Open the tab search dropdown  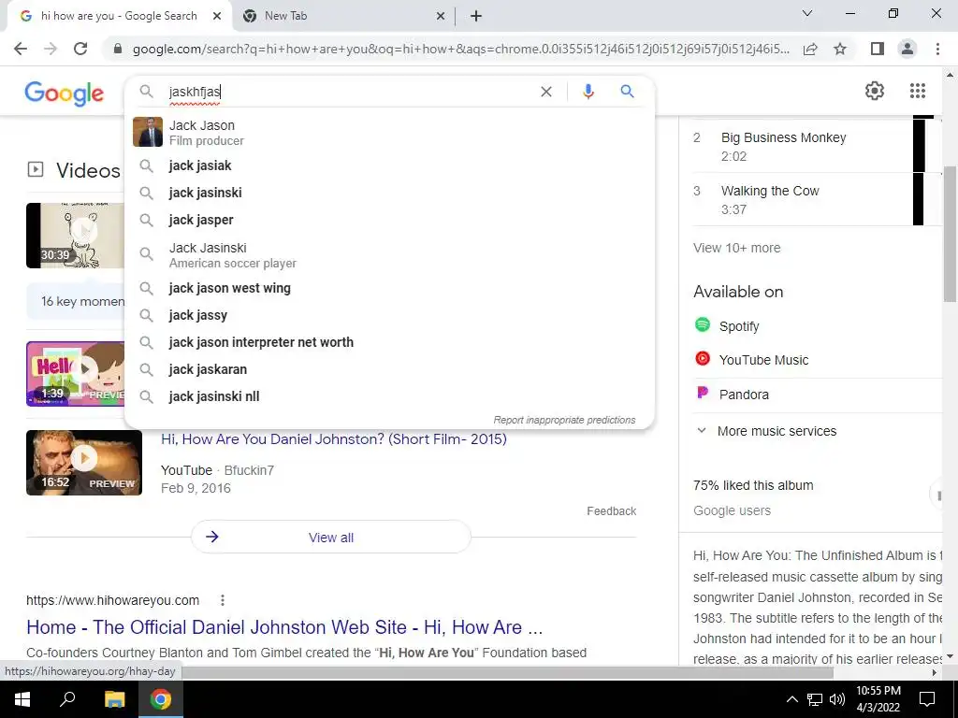point(807,13)
